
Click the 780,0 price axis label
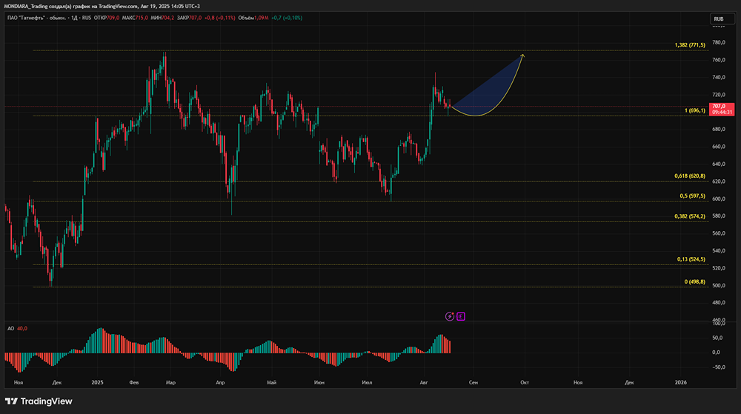coord(719,42)
